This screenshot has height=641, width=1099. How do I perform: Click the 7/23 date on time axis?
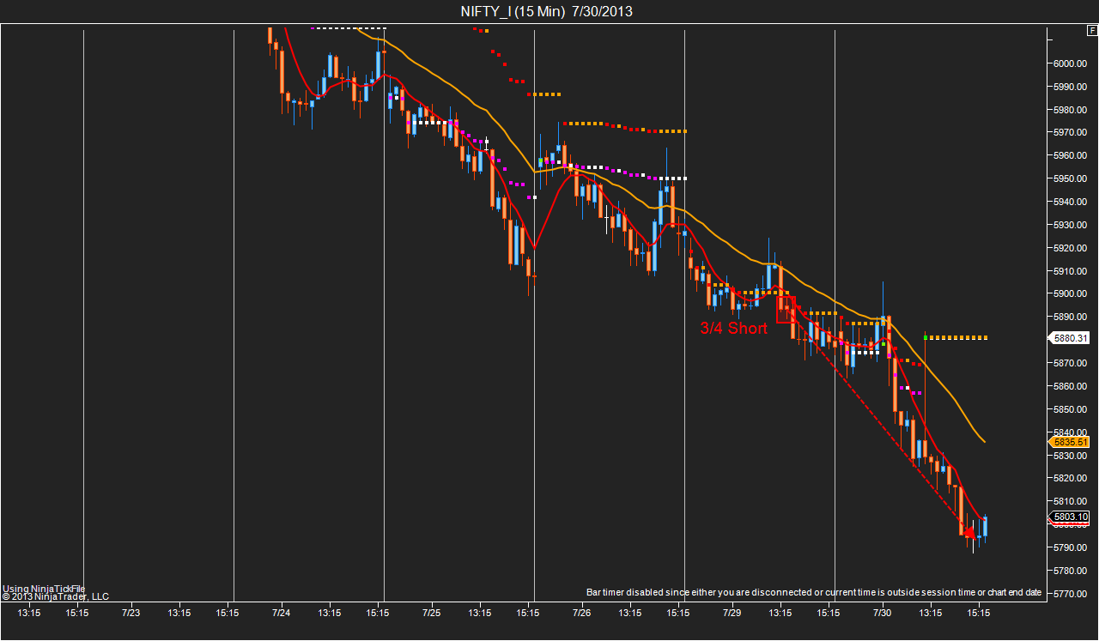(131, 614)
